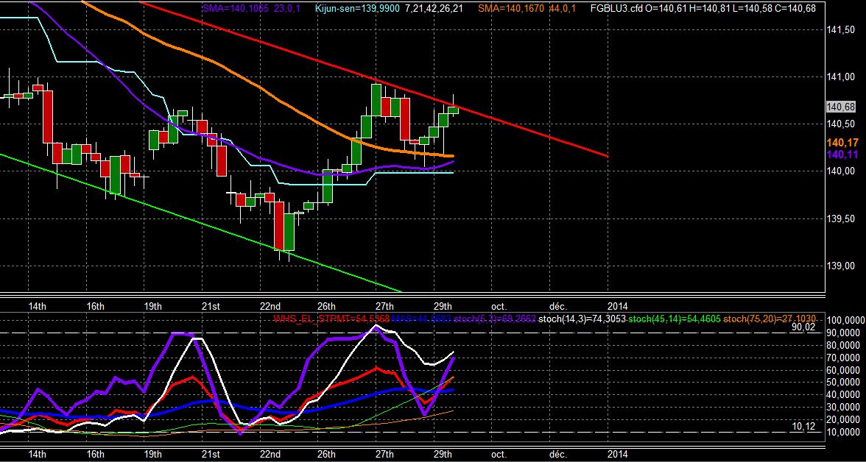Viewport: 866px width, 462px height.
Task: Select the red WHS_EL_STPMT=54,5368 label
Action: [x=332, y=319]
